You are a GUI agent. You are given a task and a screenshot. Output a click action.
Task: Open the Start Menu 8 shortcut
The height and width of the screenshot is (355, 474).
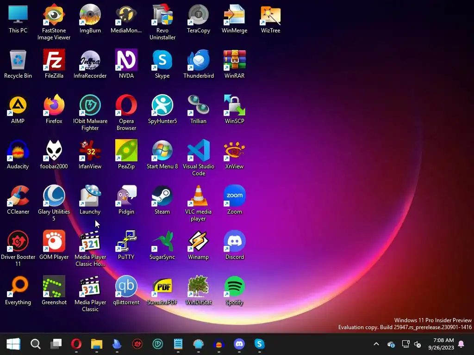(162, 154)
